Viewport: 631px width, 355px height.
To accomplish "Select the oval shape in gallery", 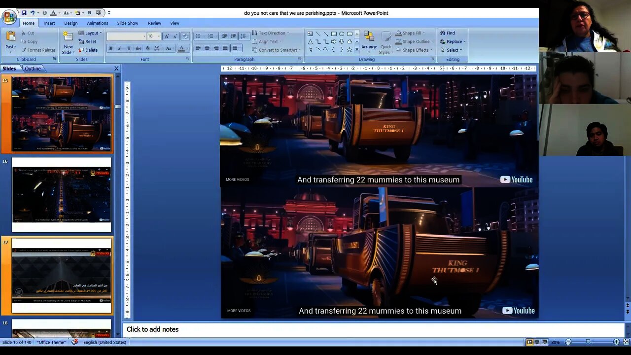I will tap(342, 34).
